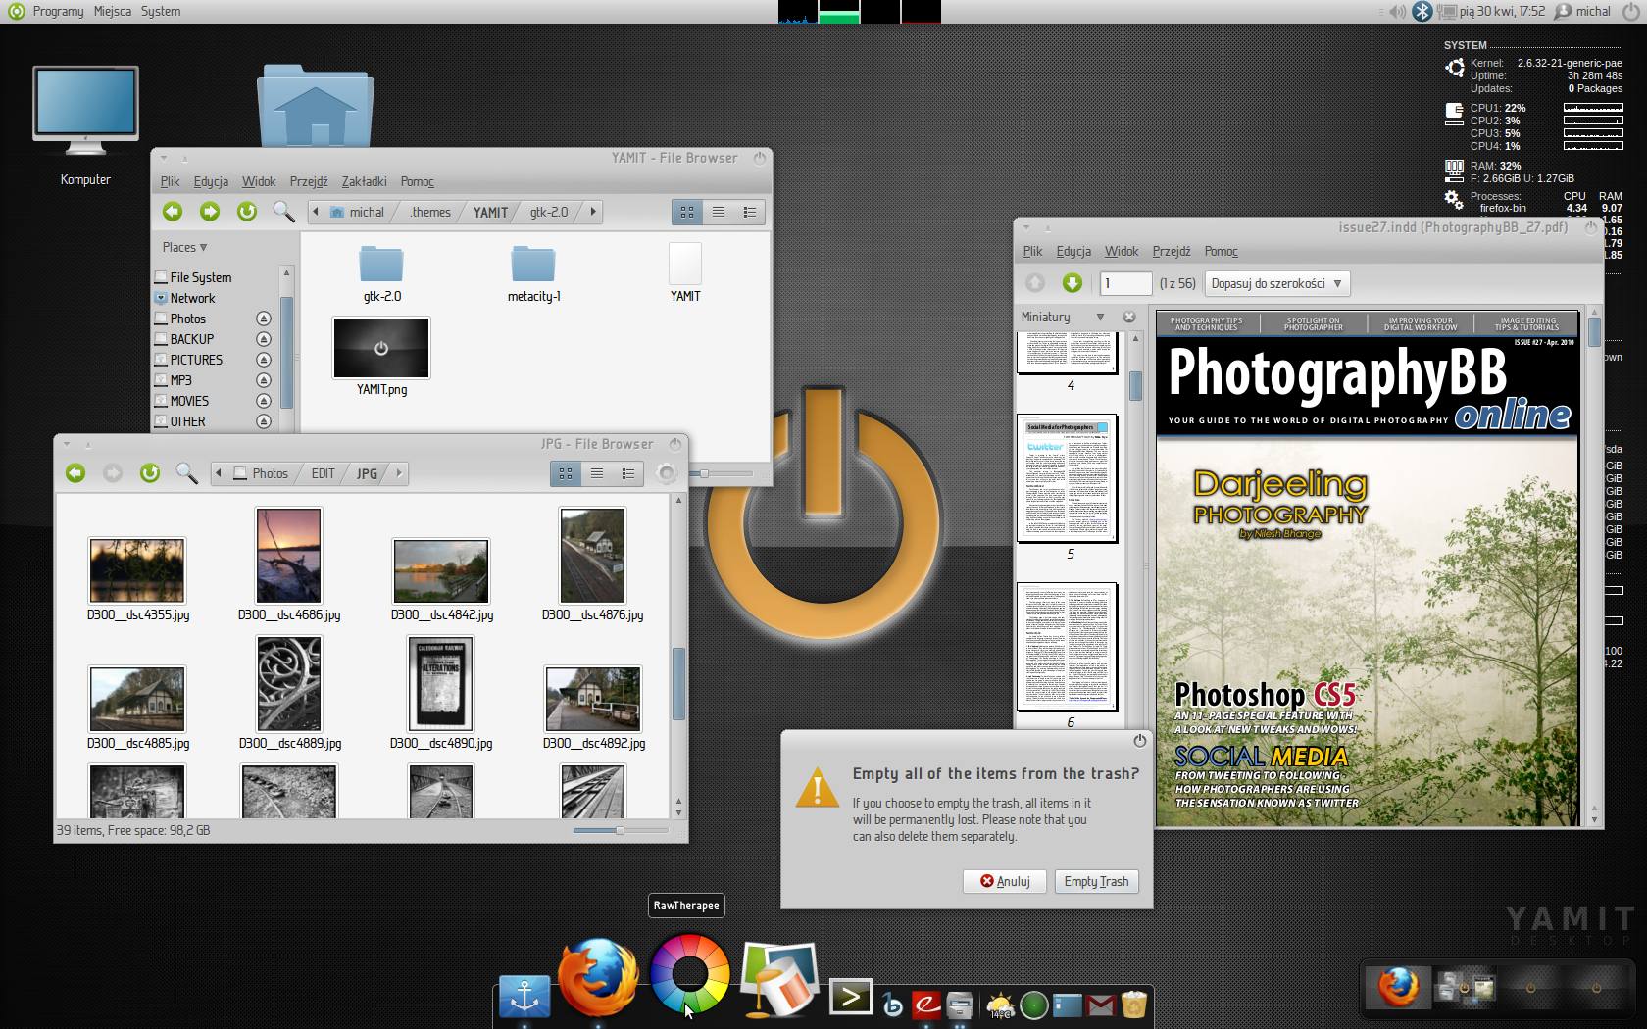Image resolution: width=1647 pixels, height=1029 pixels.
Task: Open the metacity-1 folder
Action: 533,273
